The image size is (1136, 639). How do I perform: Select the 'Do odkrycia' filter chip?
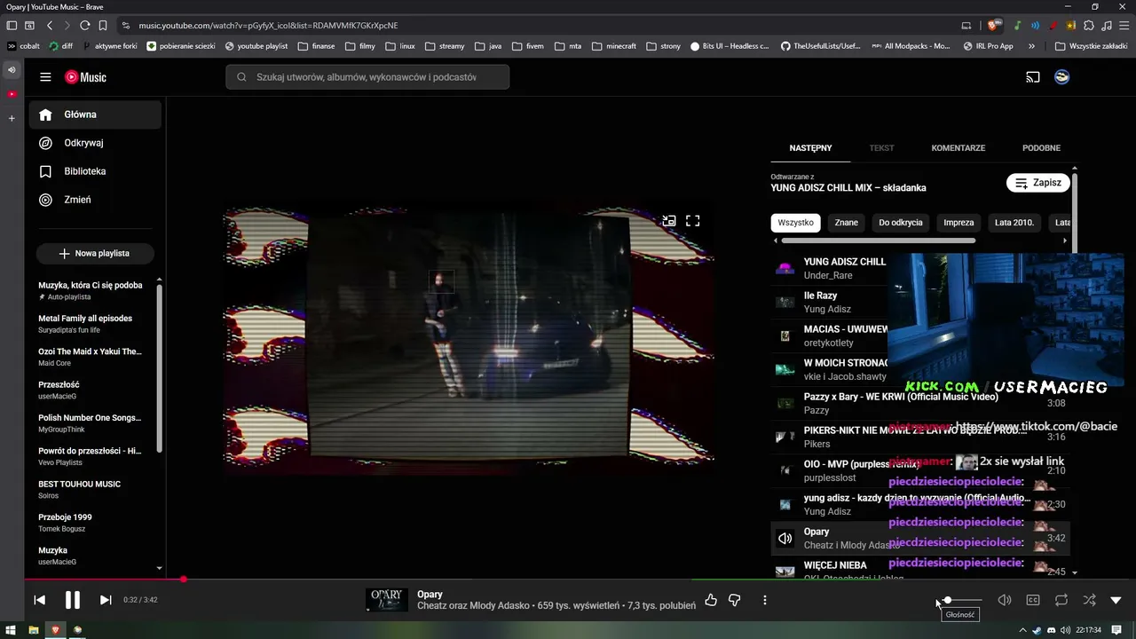(x=901, y=223)
